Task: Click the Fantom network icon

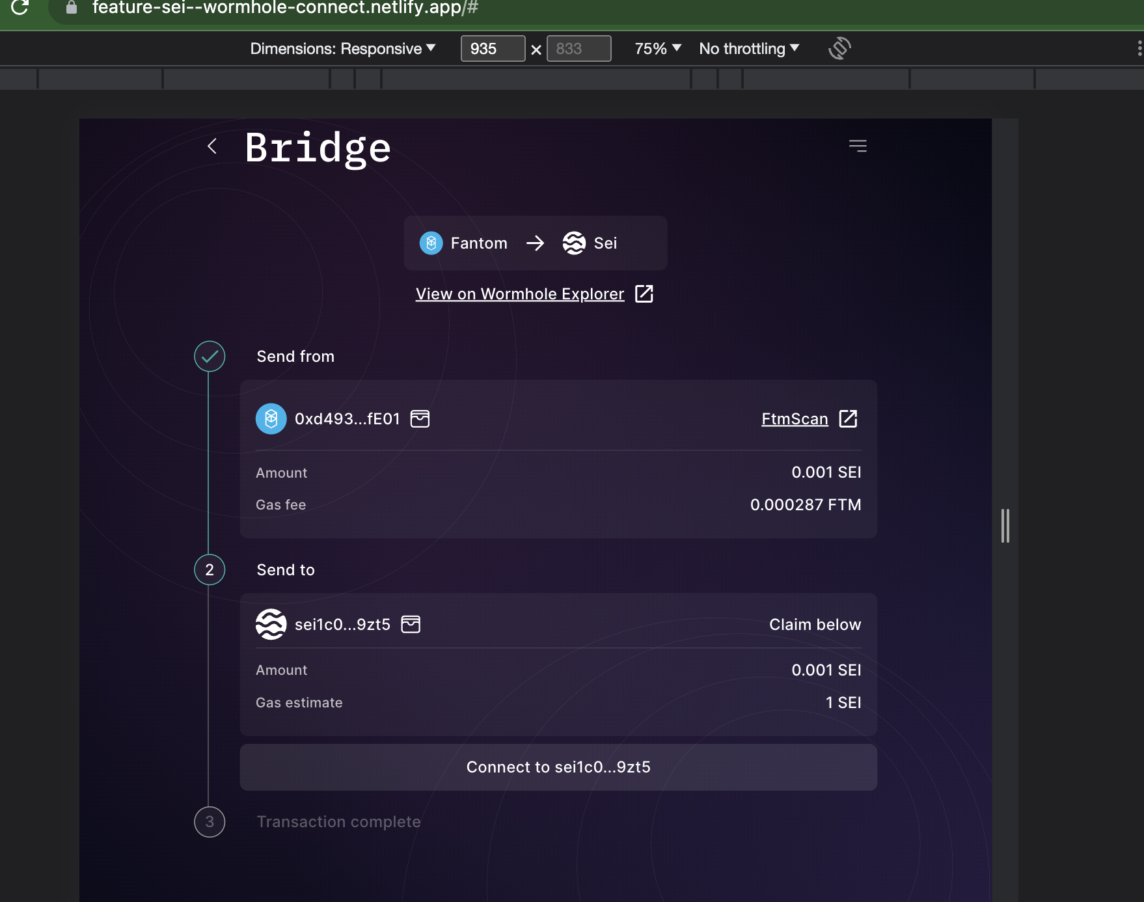Action: (430, 243)
